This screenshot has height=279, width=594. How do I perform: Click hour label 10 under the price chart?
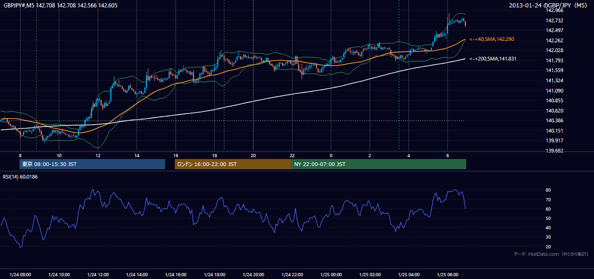(59, 155)
